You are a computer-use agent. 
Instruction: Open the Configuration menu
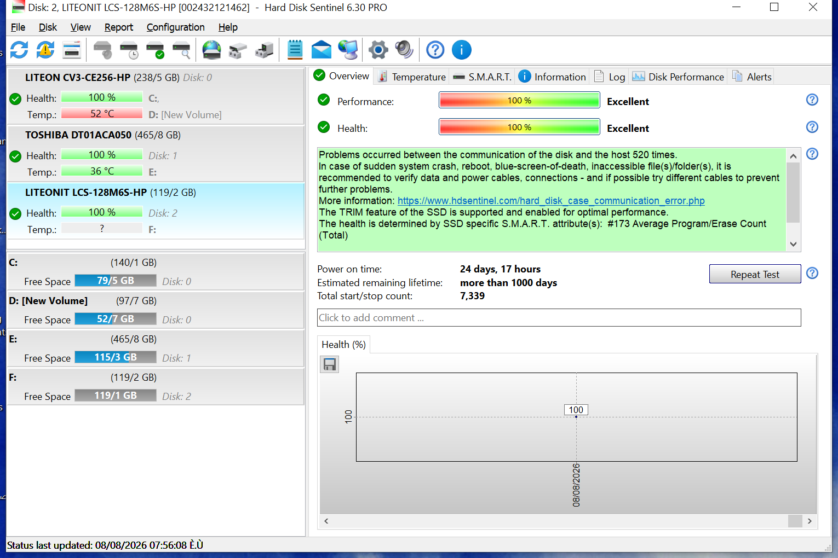click(176, 27)
